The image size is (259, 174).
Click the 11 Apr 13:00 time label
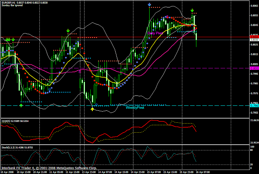coord(73,172)
